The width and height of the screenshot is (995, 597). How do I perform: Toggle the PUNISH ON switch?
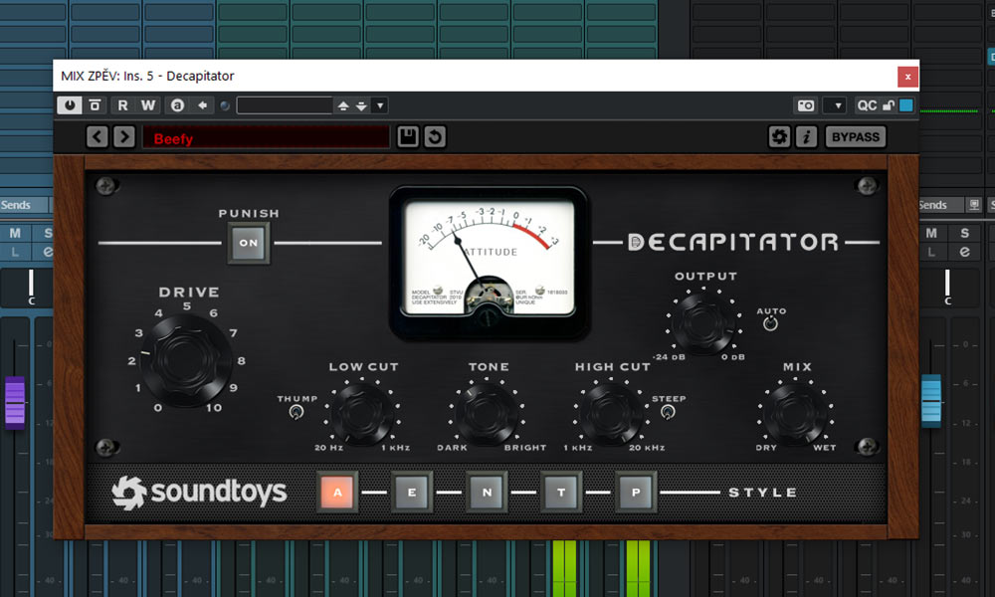[247, 241]
